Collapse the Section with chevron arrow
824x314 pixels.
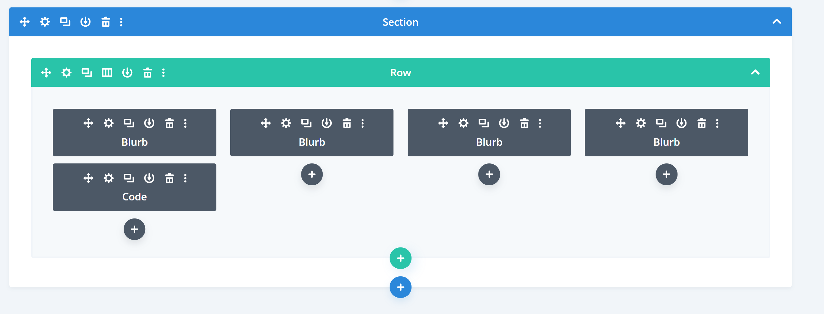pyautogui.click(x=777, y=22)
